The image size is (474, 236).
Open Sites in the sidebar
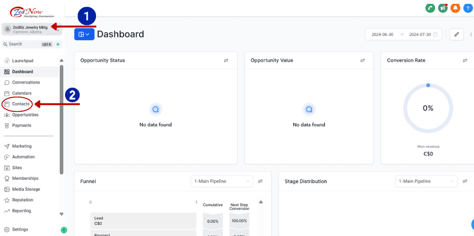click(x=17, y=168)
